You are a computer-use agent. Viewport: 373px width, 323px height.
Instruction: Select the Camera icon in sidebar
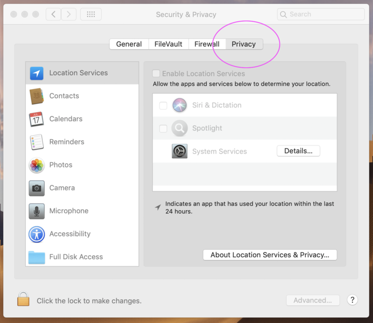tap(36, 188)
